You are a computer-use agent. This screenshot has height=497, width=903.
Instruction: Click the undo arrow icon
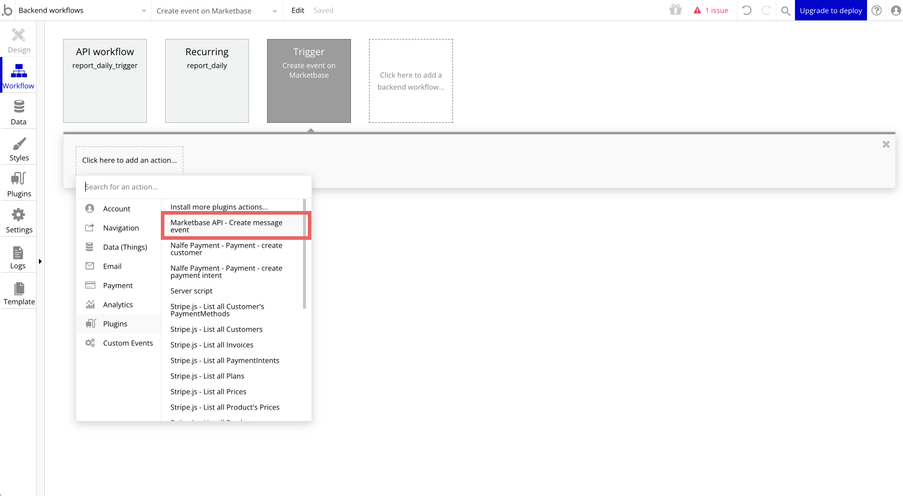pyautogui.click(x=747, y=10)
